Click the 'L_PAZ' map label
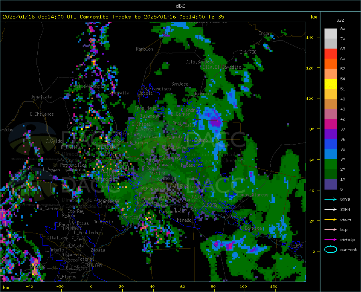This screenshot has width=361, height=292. point(297,246)
